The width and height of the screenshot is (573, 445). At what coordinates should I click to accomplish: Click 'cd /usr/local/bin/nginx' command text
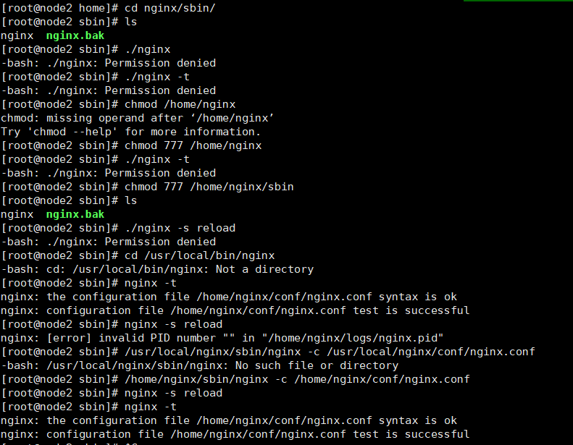(x=199, y=255)
